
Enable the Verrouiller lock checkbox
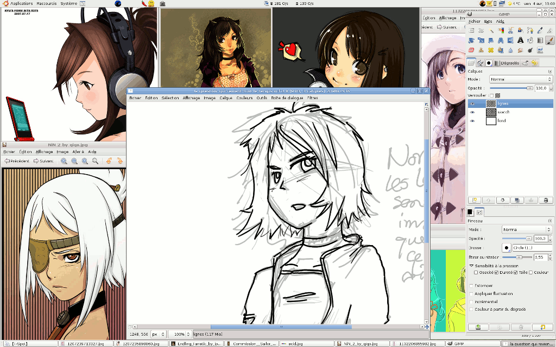(491, 95)
